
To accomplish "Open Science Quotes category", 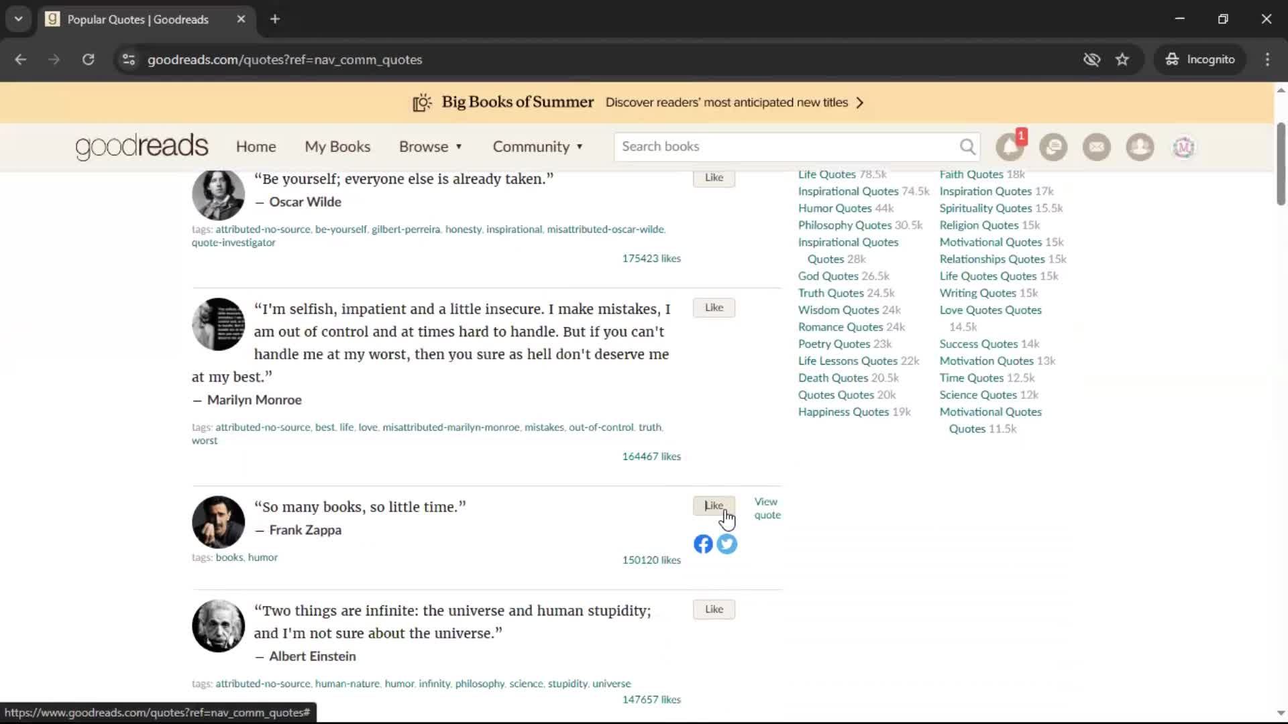I will (978, 395).
